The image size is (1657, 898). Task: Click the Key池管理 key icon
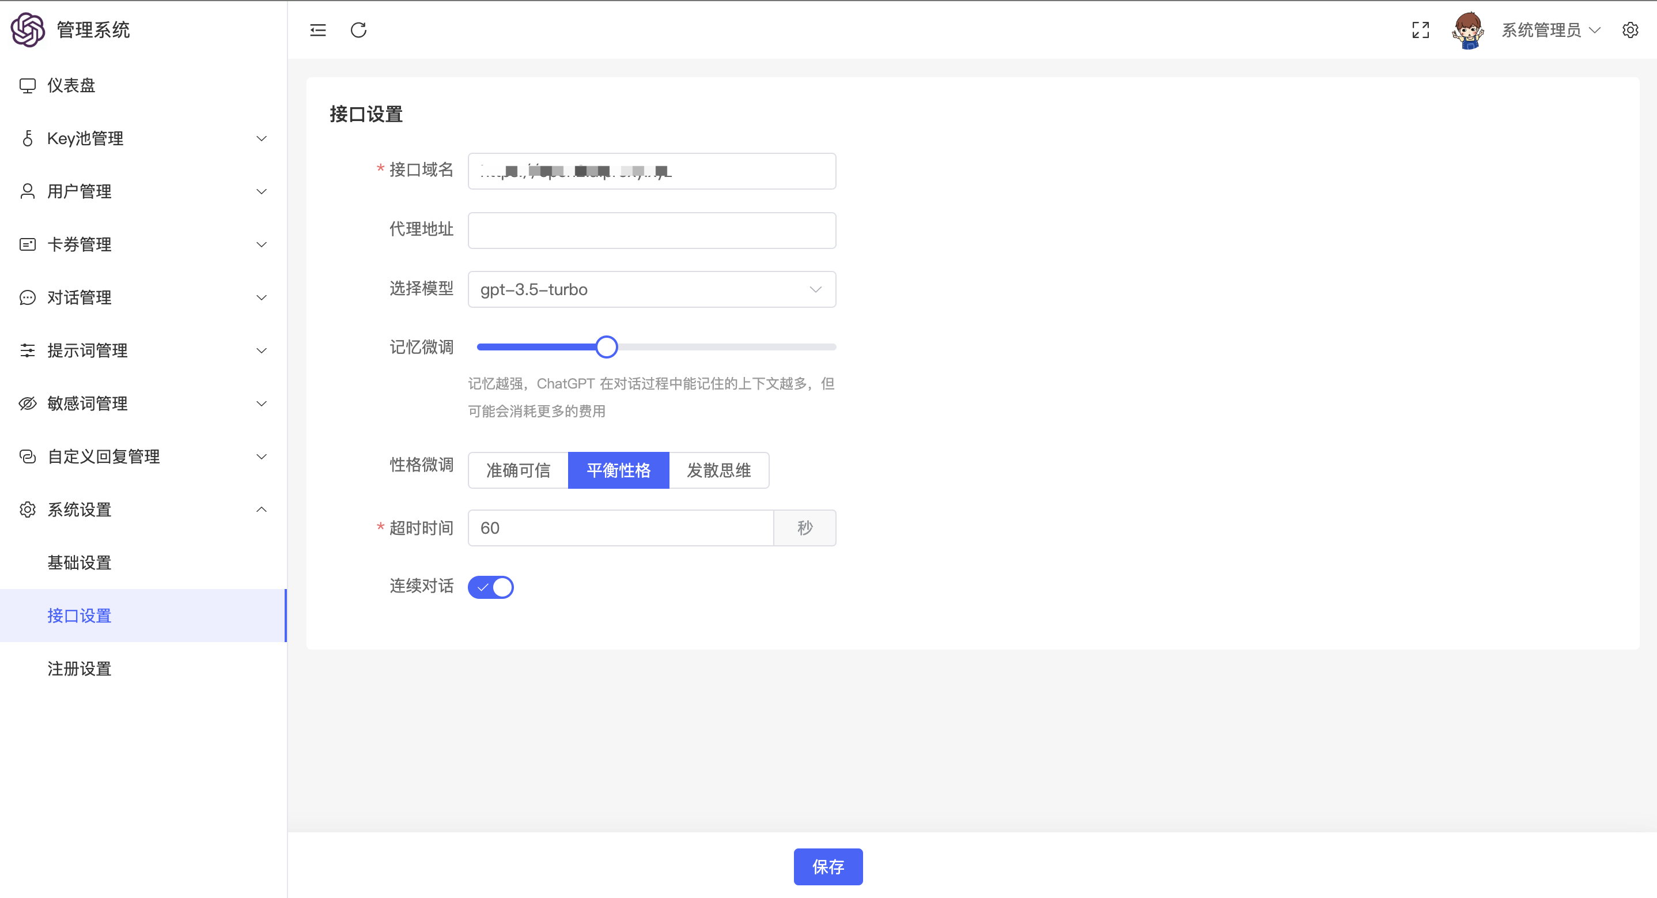[27, 138]
